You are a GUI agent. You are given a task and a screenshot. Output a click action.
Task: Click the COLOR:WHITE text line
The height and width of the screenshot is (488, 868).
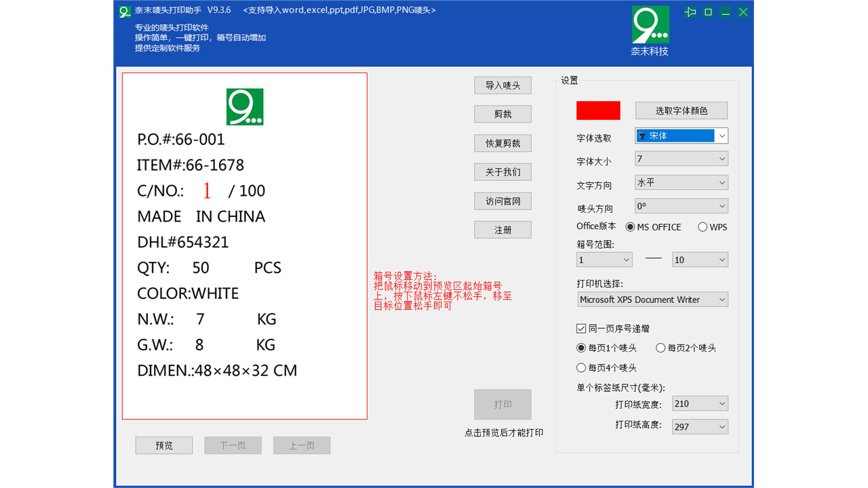click(x=188, y=293)
